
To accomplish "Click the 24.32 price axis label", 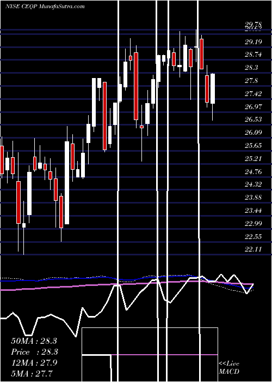I will (253, 184).
